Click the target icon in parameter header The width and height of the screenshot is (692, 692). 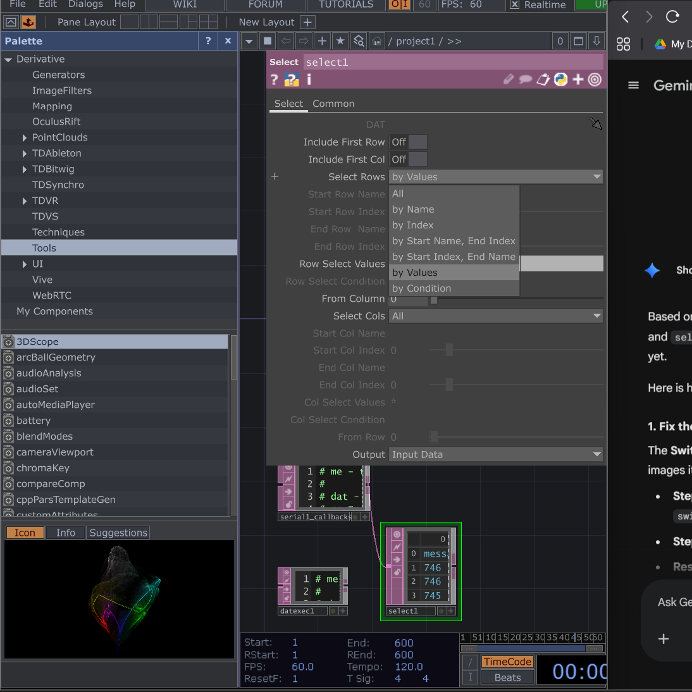595,80
